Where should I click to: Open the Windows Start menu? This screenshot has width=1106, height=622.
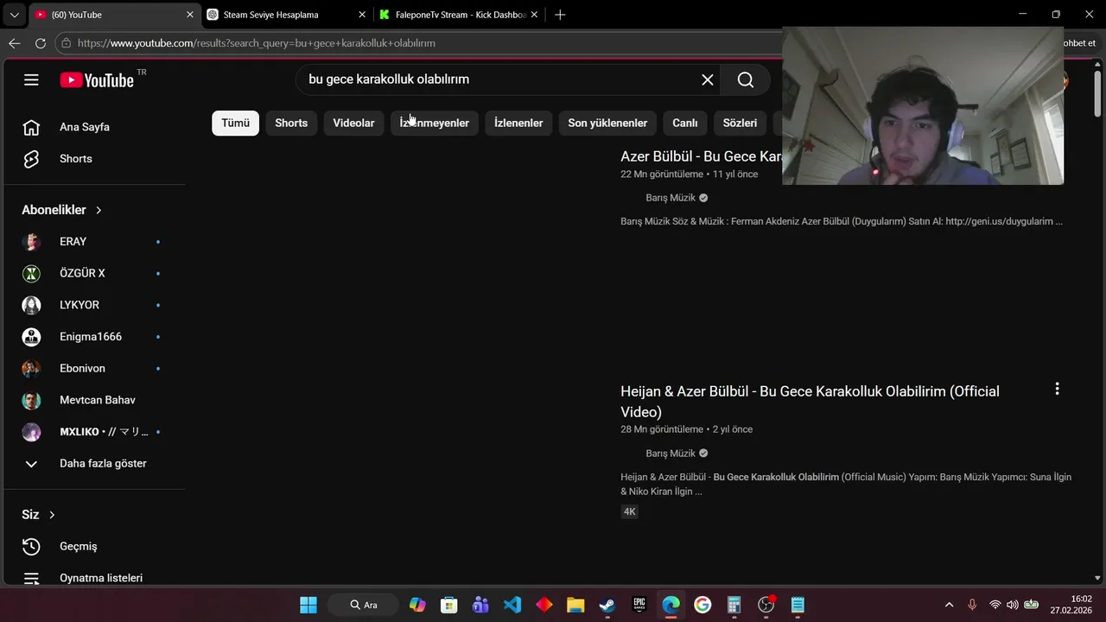[308, 605]
